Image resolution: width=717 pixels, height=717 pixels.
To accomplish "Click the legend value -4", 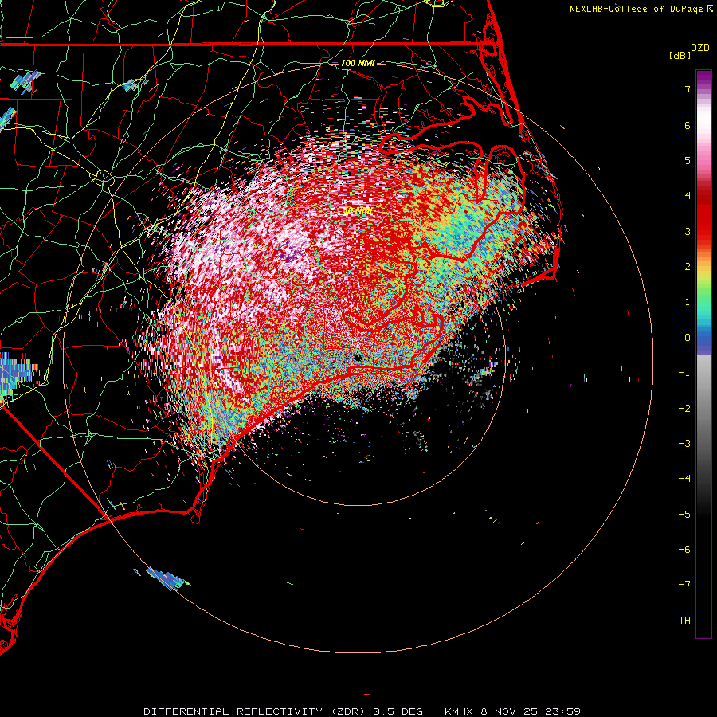I will click(684, 479).
